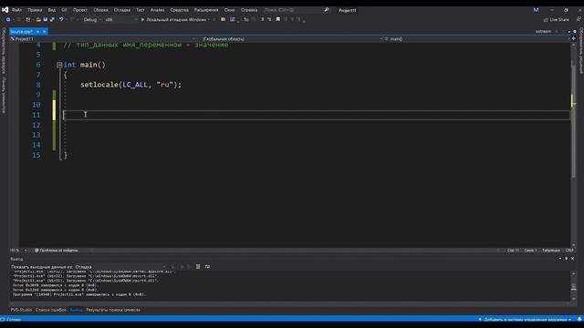Open the Справка menu
This screenshot has width=584, height=328.
pyautogui.click(x=249, y=10)
